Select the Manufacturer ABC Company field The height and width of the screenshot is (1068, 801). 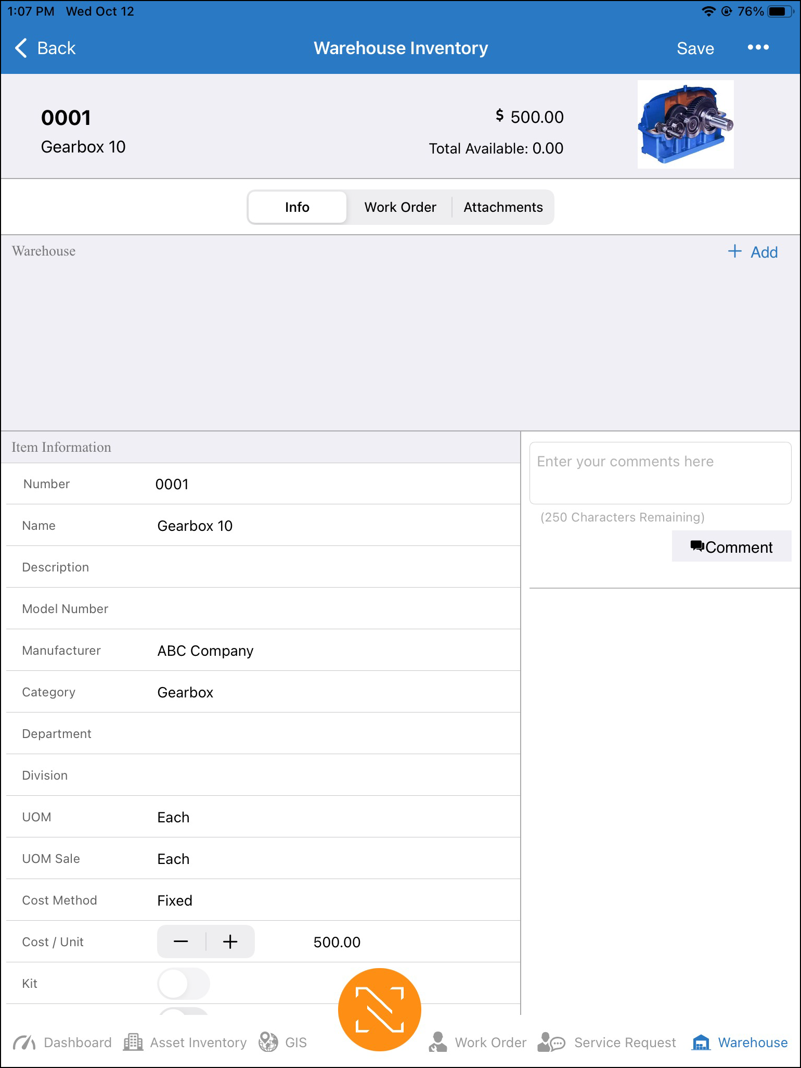point(263,650)
